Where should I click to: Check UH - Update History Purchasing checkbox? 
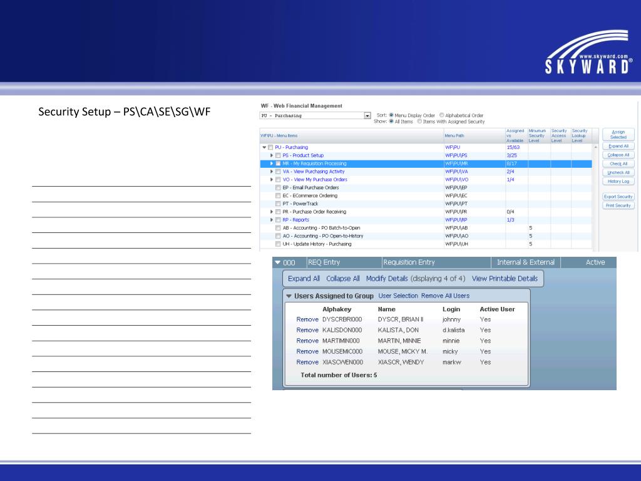pos(278,244)
